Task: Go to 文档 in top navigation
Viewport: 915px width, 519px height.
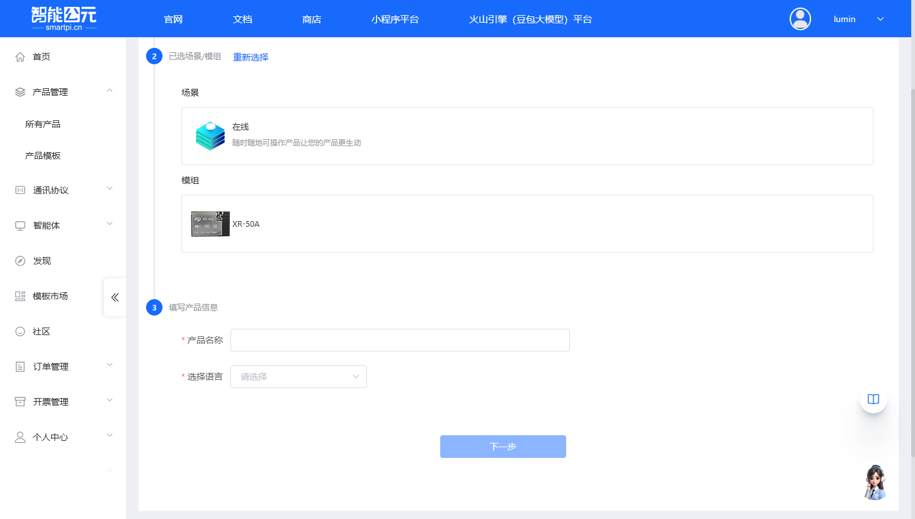Action: coord(242,19)
